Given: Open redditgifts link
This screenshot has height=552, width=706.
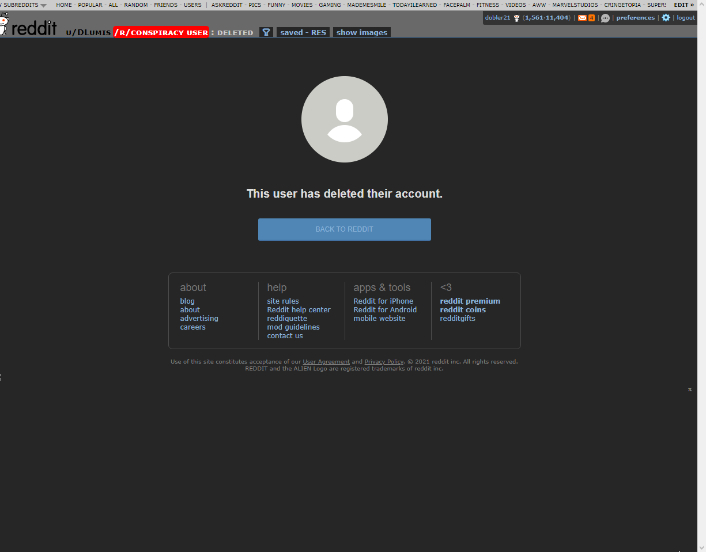Looking at the screenshot, I should point(458,319).
